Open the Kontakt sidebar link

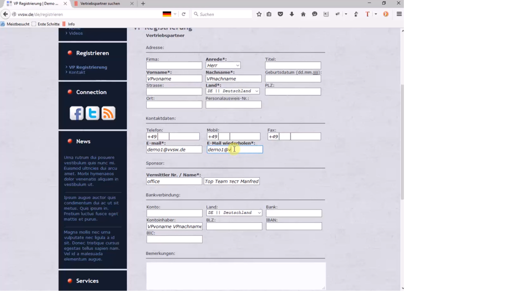pyautogui.click(x=77, y=72)
